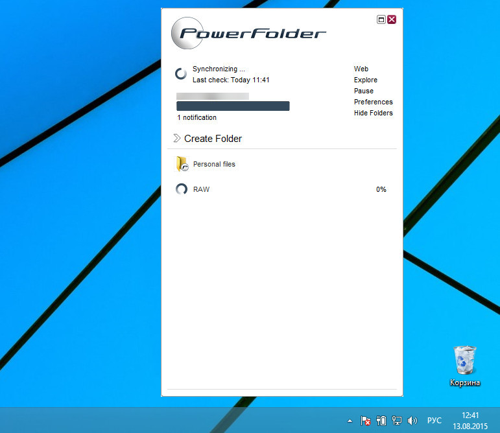Pause synchronization via Pause link
500x433 pixels.
tap(364, 91)
